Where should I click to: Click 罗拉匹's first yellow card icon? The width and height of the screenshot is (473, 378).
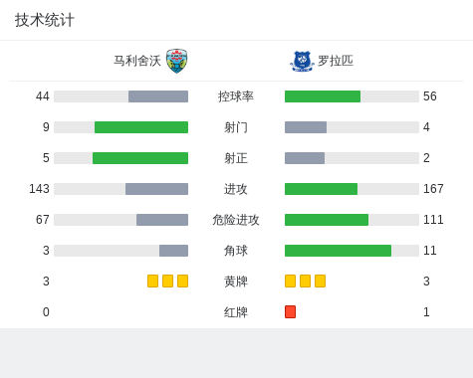click(x=290, y=282)
